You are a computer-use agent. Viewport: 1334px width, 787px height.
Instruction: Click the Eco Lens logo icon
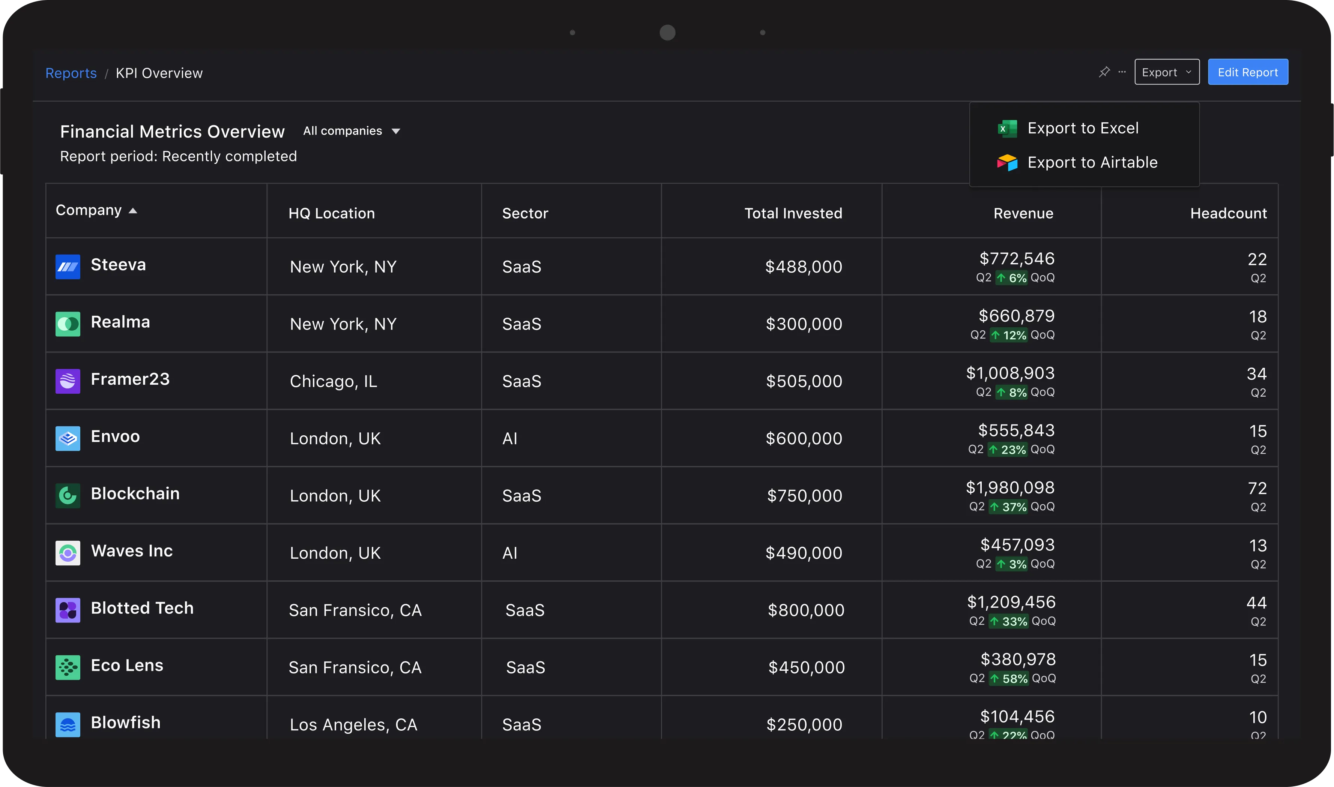tap(68, 668)
